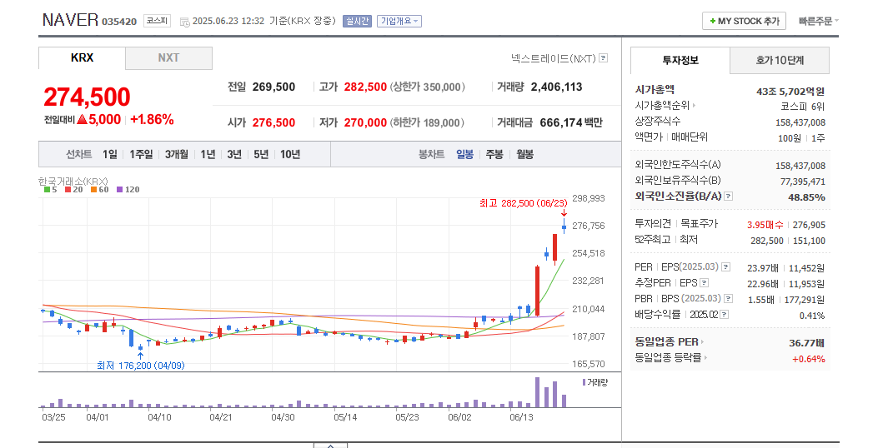Click the 거래대금 value 666,174 백만

tap(571, 122)
